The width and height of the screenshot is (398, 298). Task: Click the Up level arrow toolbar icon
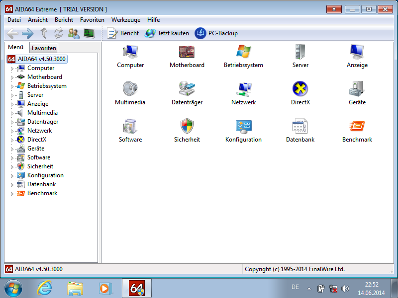(x=44, y=33)
